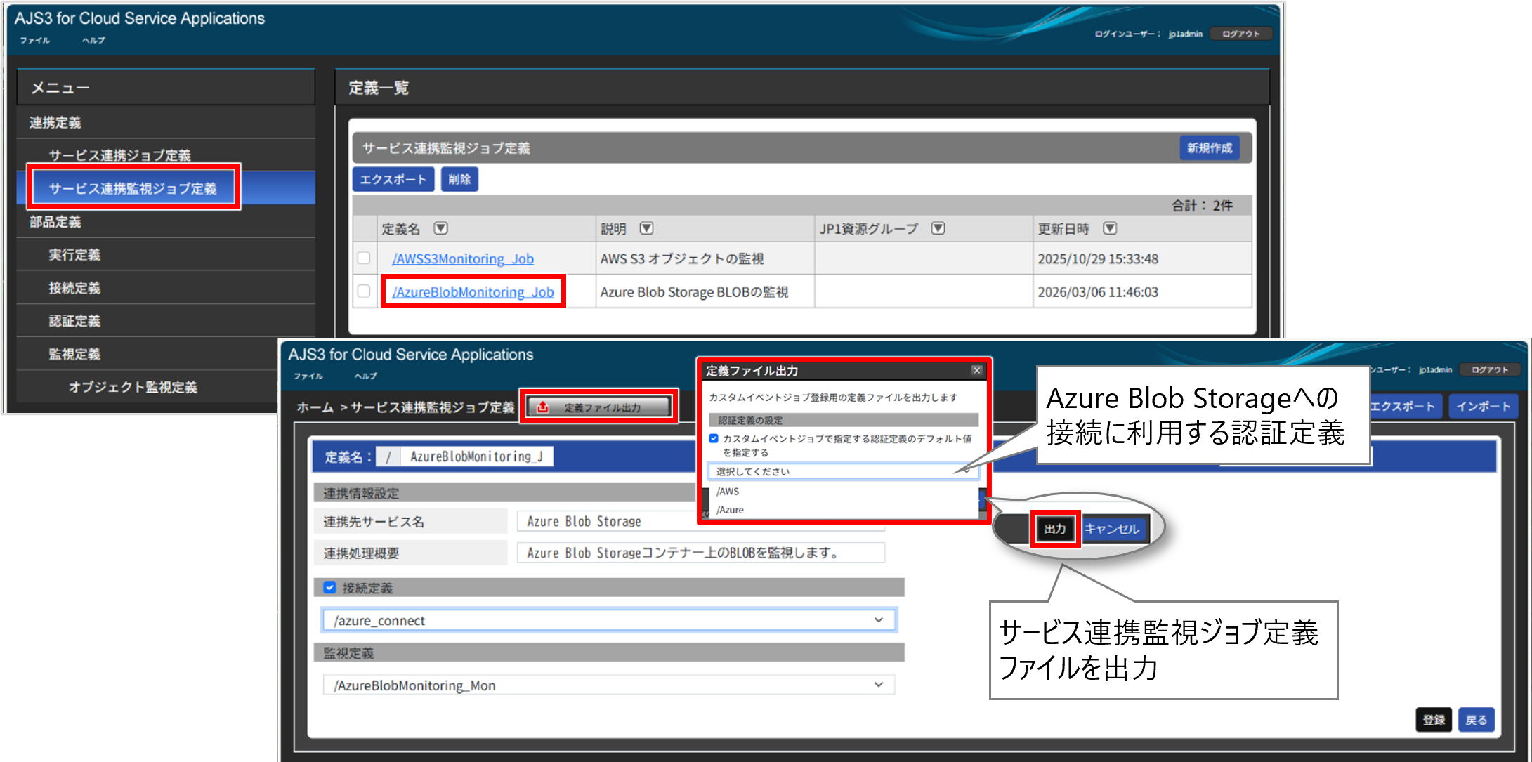
Task: Open ヘルプ menu in the top window
Action: pos(93,41)
